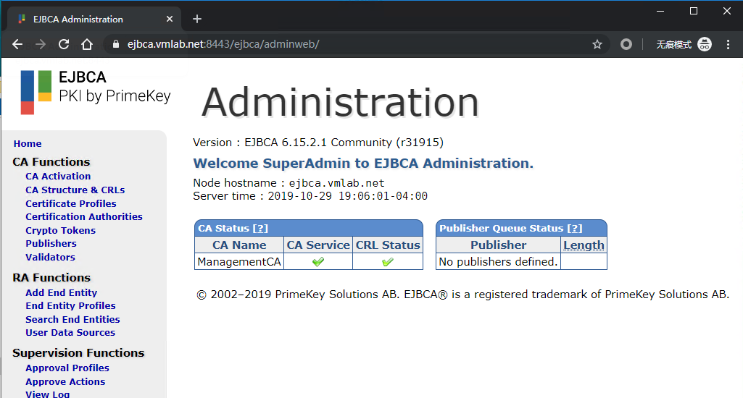Click the browser back arrow
Viewport: 743px width, 398px height.
(17, 44)
